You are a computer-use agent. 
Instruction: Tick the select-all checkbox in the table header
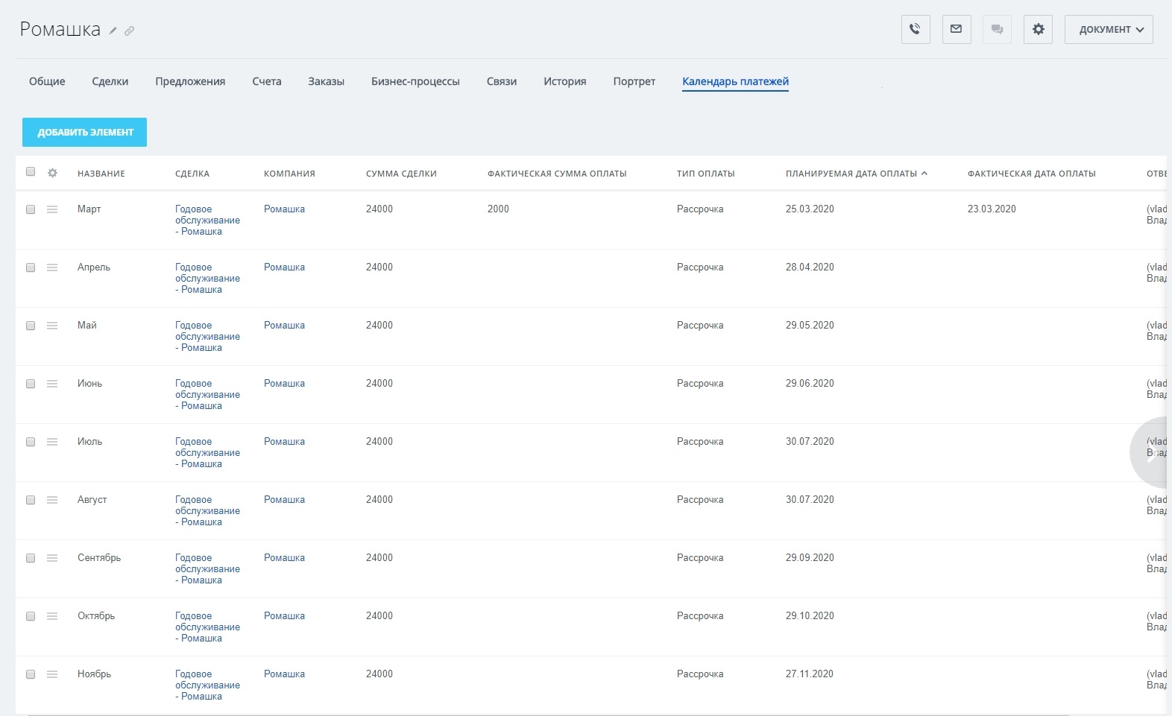(31, 172)
